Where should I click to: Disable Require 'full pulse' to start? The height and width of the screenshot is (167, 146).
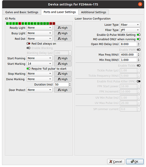[28, 69]
